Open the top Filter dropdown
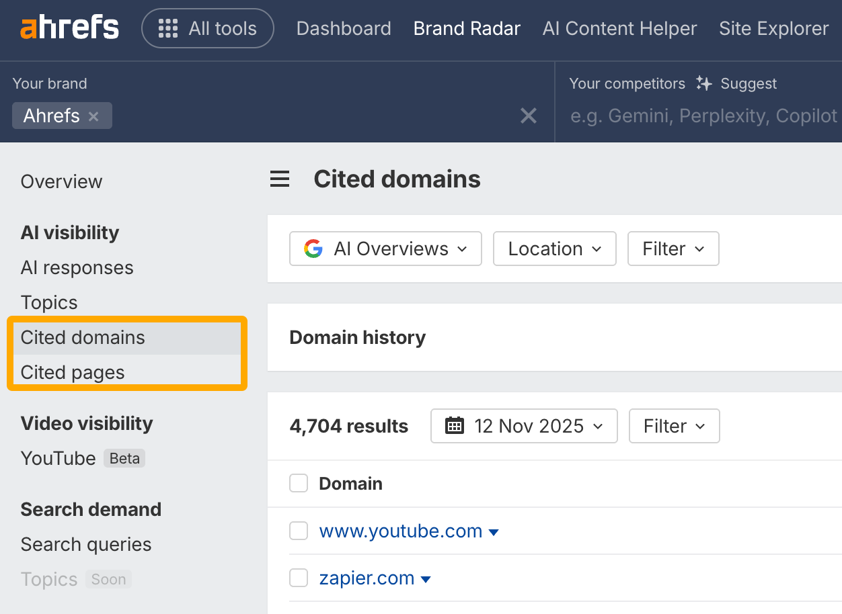The image size is (842, 614). click(x=673, y=249)
